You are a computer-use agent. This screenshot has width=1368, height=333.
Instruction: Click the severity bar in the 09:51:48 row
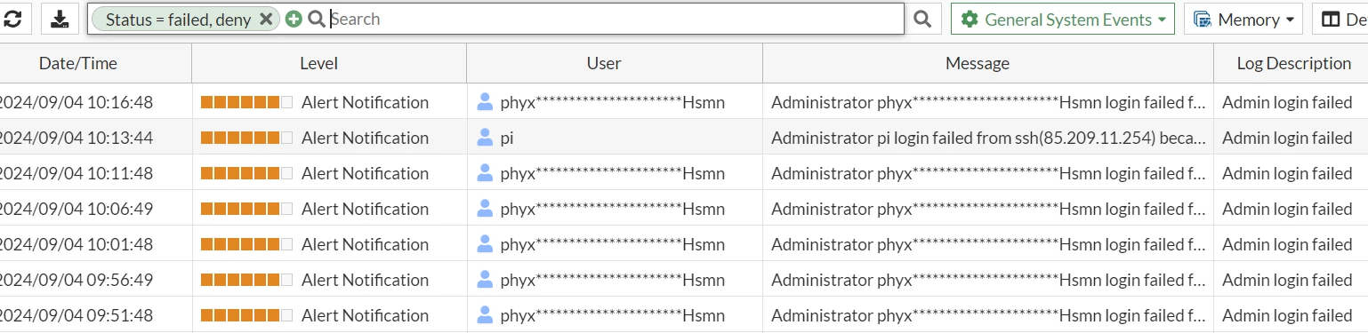[x=246, y=315]
